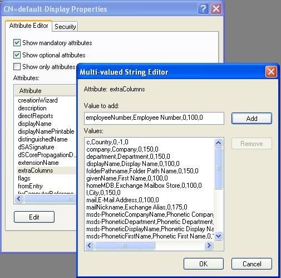Toggle Show optional attributes checkbox
Viewport: 281px width, 278px height.
17,55
